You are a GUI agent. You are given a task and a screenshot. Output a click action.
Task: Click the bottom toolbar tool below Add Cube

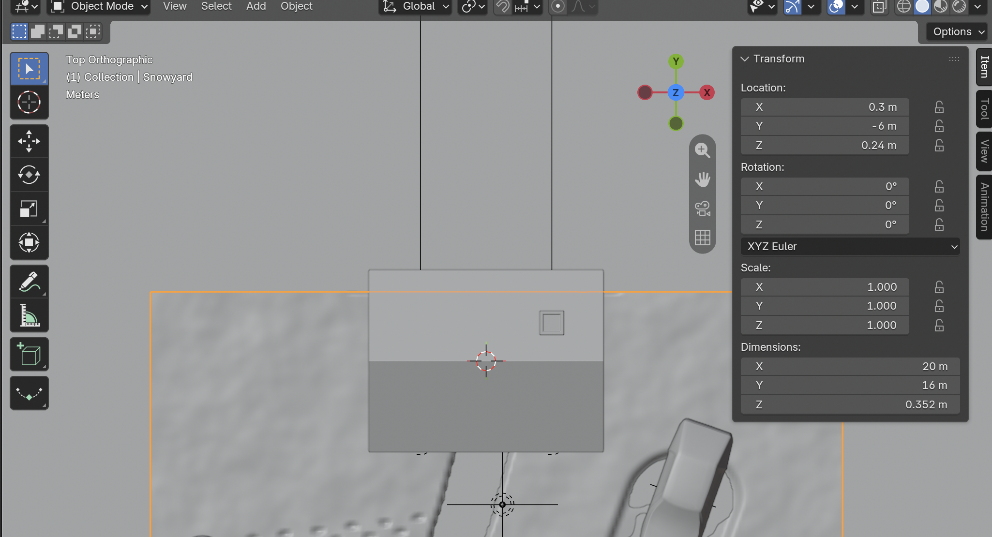pyautogui.click(x=29, y=393)
